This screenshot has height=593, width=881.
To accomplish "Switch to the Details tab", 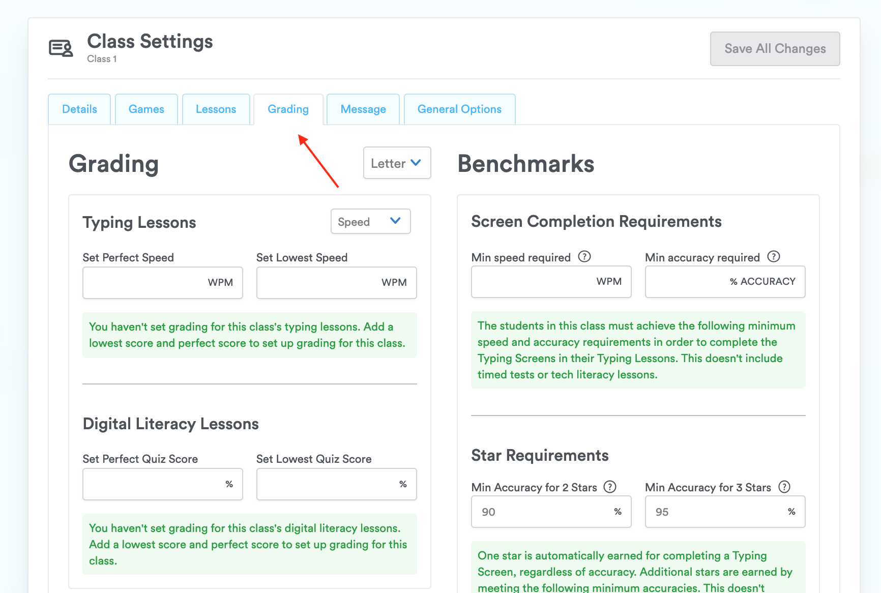I will (x=79, y=109).
